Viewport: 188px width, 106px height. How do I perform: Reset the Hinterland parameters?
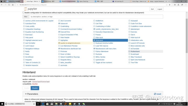(x=157, y=94)
